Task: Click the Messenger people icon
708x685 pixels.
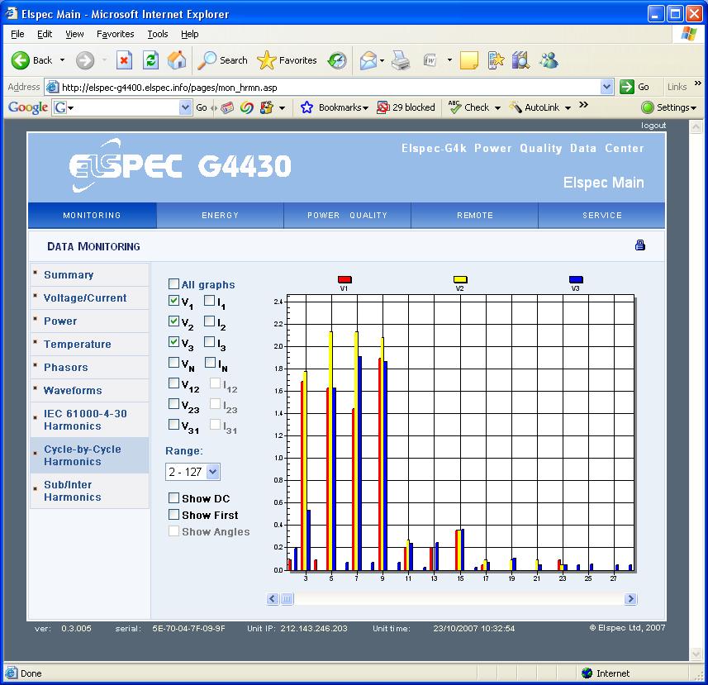Action: click(x=549, y=60)
